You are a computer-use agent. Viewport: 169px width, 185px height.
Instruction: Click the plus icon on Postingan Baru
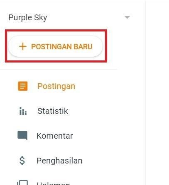click(23, 46)
